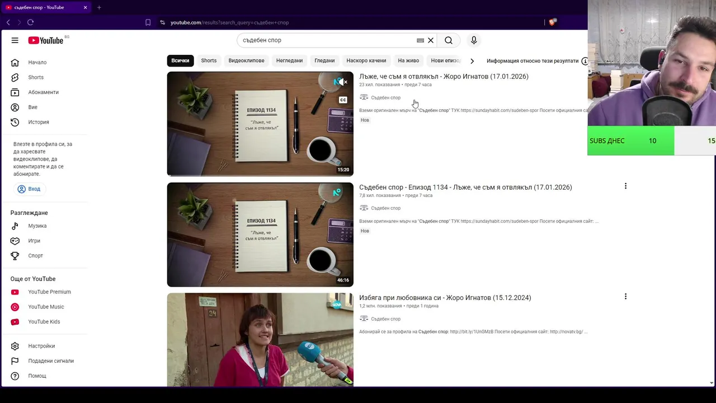Open title Съдебен спор - Епизод 1134
The height and width of the screenshot is (403, 716).
465,188
